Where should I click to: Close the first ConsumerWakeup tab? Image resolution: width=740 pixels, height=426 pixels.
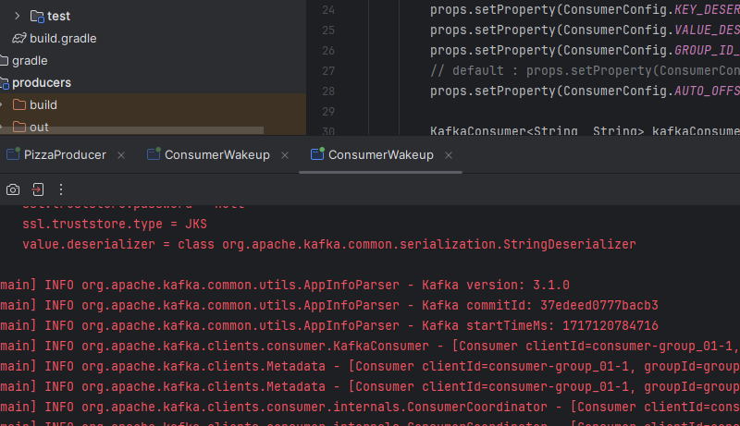point(285,155)
